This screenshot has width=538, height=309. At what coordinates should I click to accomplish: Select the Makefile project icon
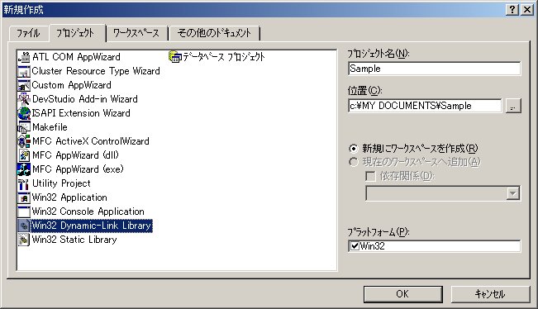point(24,127)
